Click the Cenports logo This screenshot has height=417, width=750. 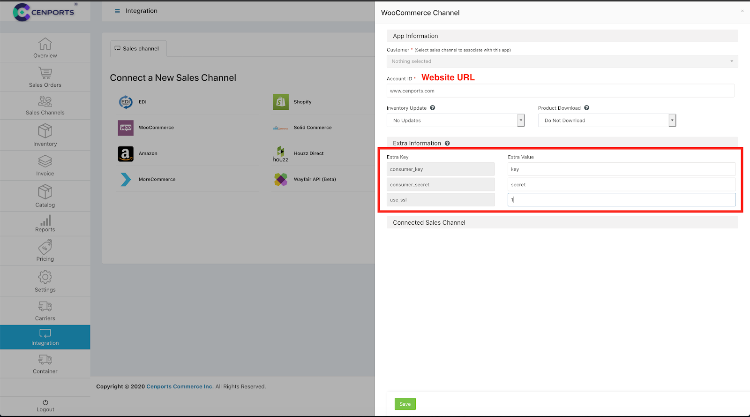[x=44, y=12]
